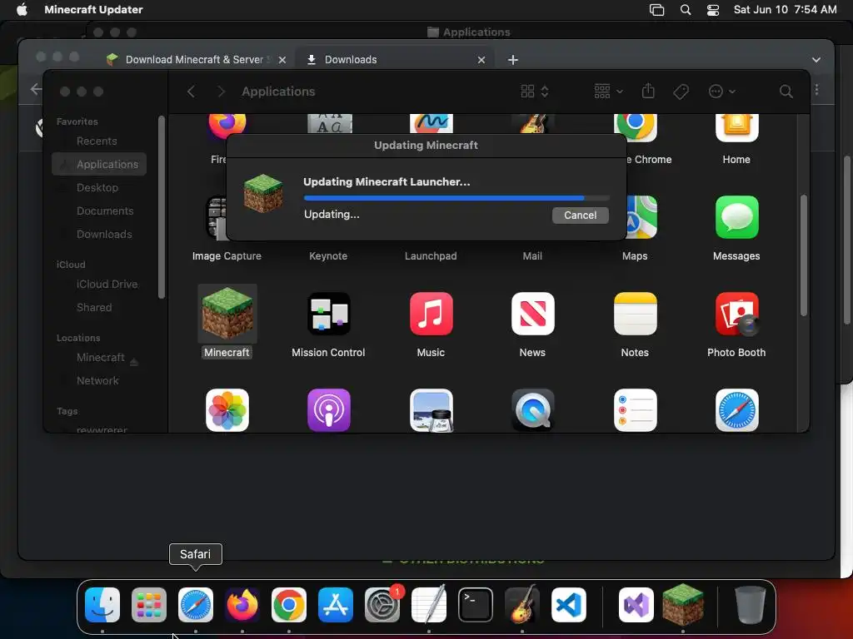
Task: Open Launchpad from the Dock
Action: click(x=149, y=605)
